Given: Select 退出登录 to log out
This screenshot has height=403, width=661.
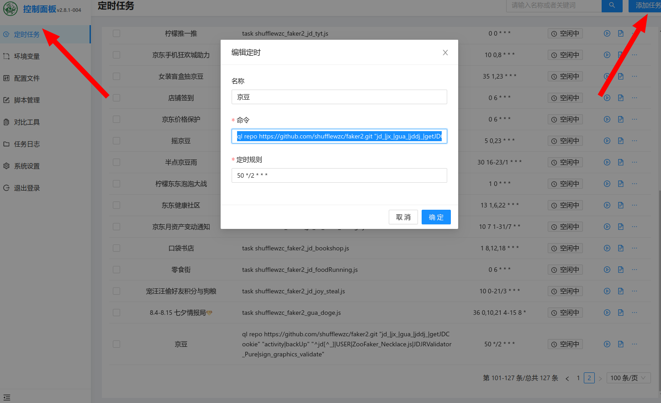Looking at the screenshot, I should tap(45, 188).
